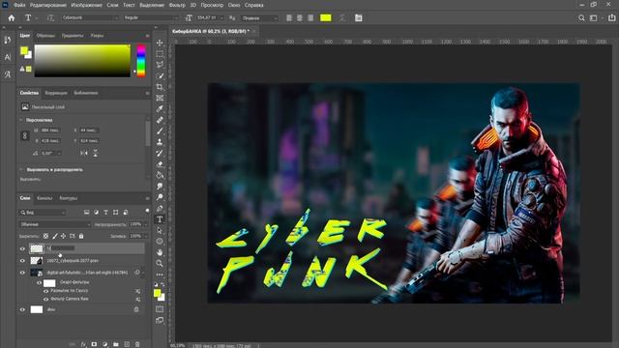Select the Crop tool

(160, 87)
